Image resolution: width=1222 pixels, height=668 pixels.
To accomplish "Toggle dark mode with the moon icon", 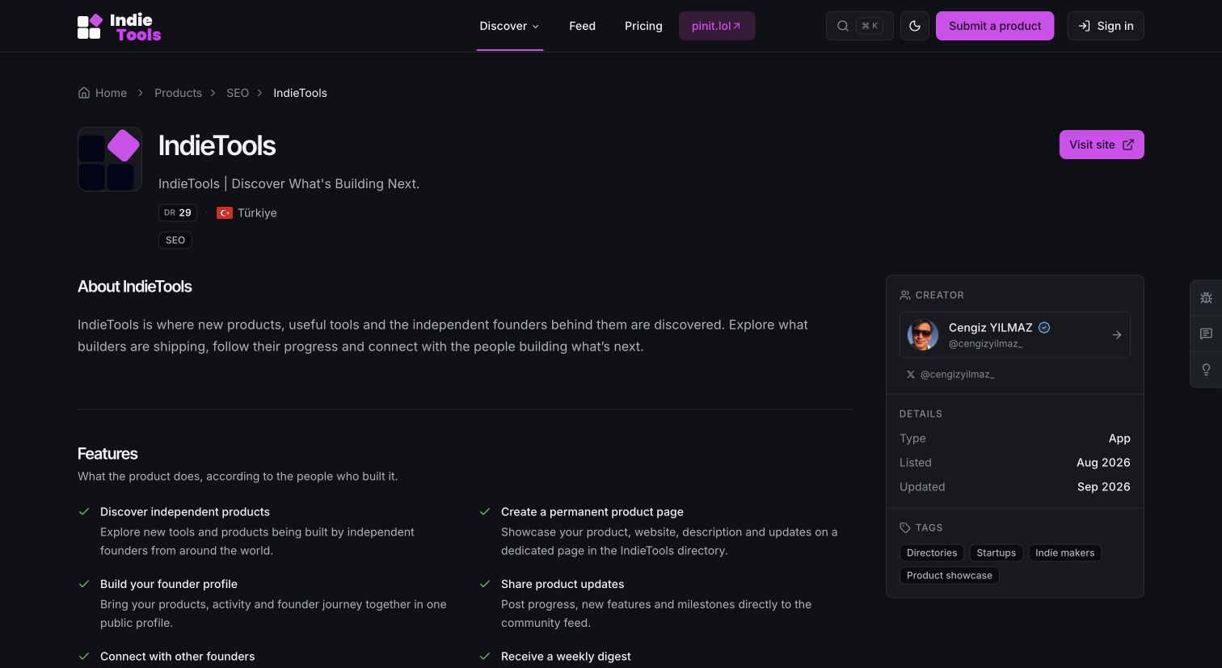I will pos(915,26).
